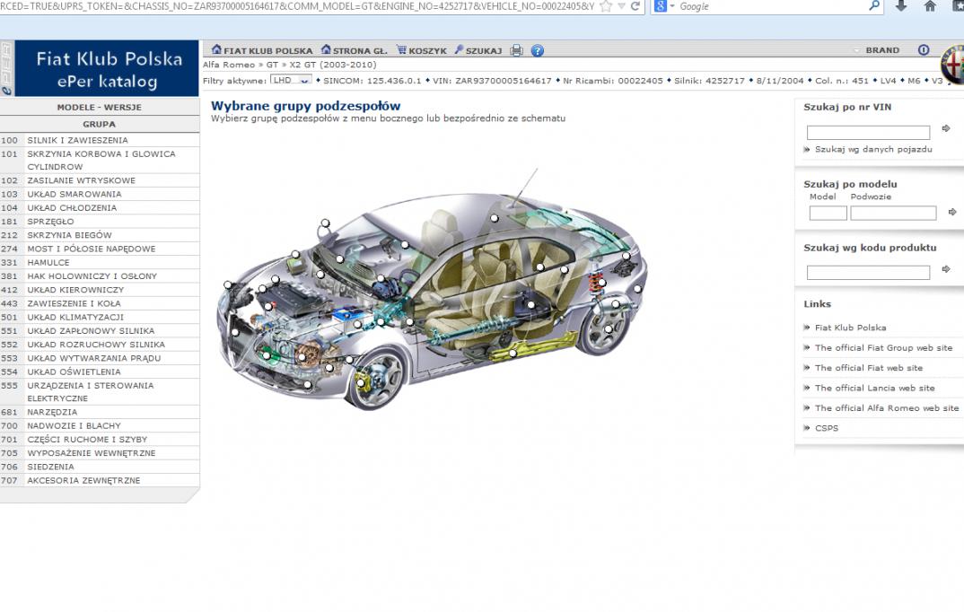Open FIAT KLUB POLSKA home link
Screen dimensions: 964x612
coord(262,50)
